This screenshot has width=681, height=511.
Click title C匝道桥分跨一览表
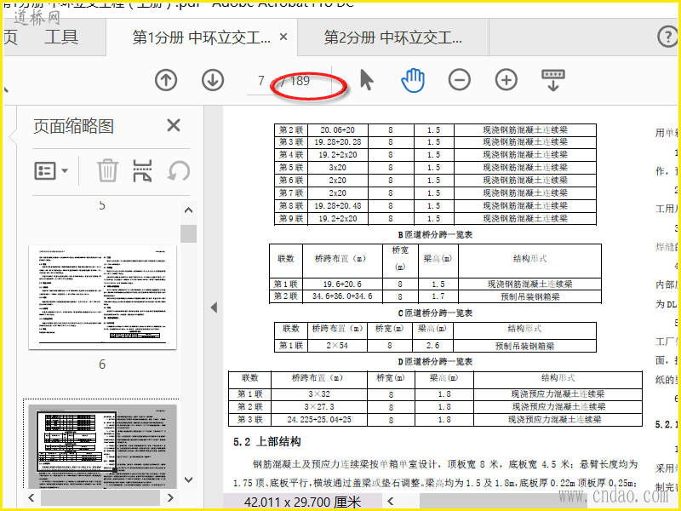435,313
